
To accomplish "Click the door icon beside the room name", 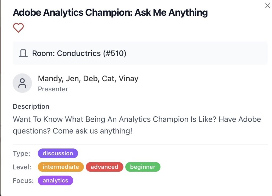I will pyautogui.click(x=23, y=53).
